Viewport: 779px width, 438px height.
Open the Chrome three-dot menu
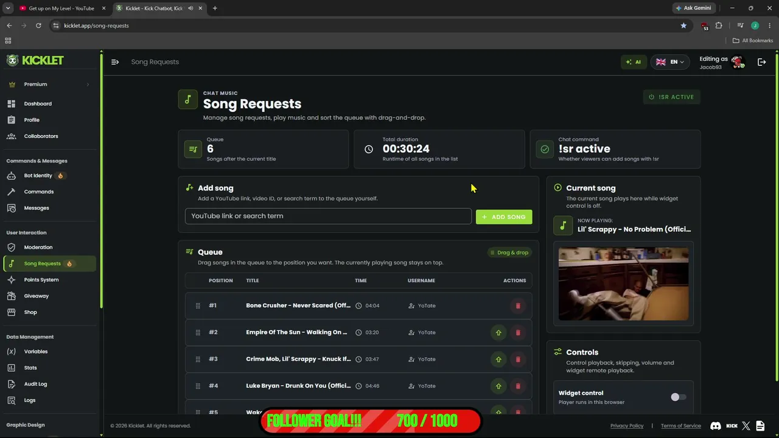(x=769, y=26)
